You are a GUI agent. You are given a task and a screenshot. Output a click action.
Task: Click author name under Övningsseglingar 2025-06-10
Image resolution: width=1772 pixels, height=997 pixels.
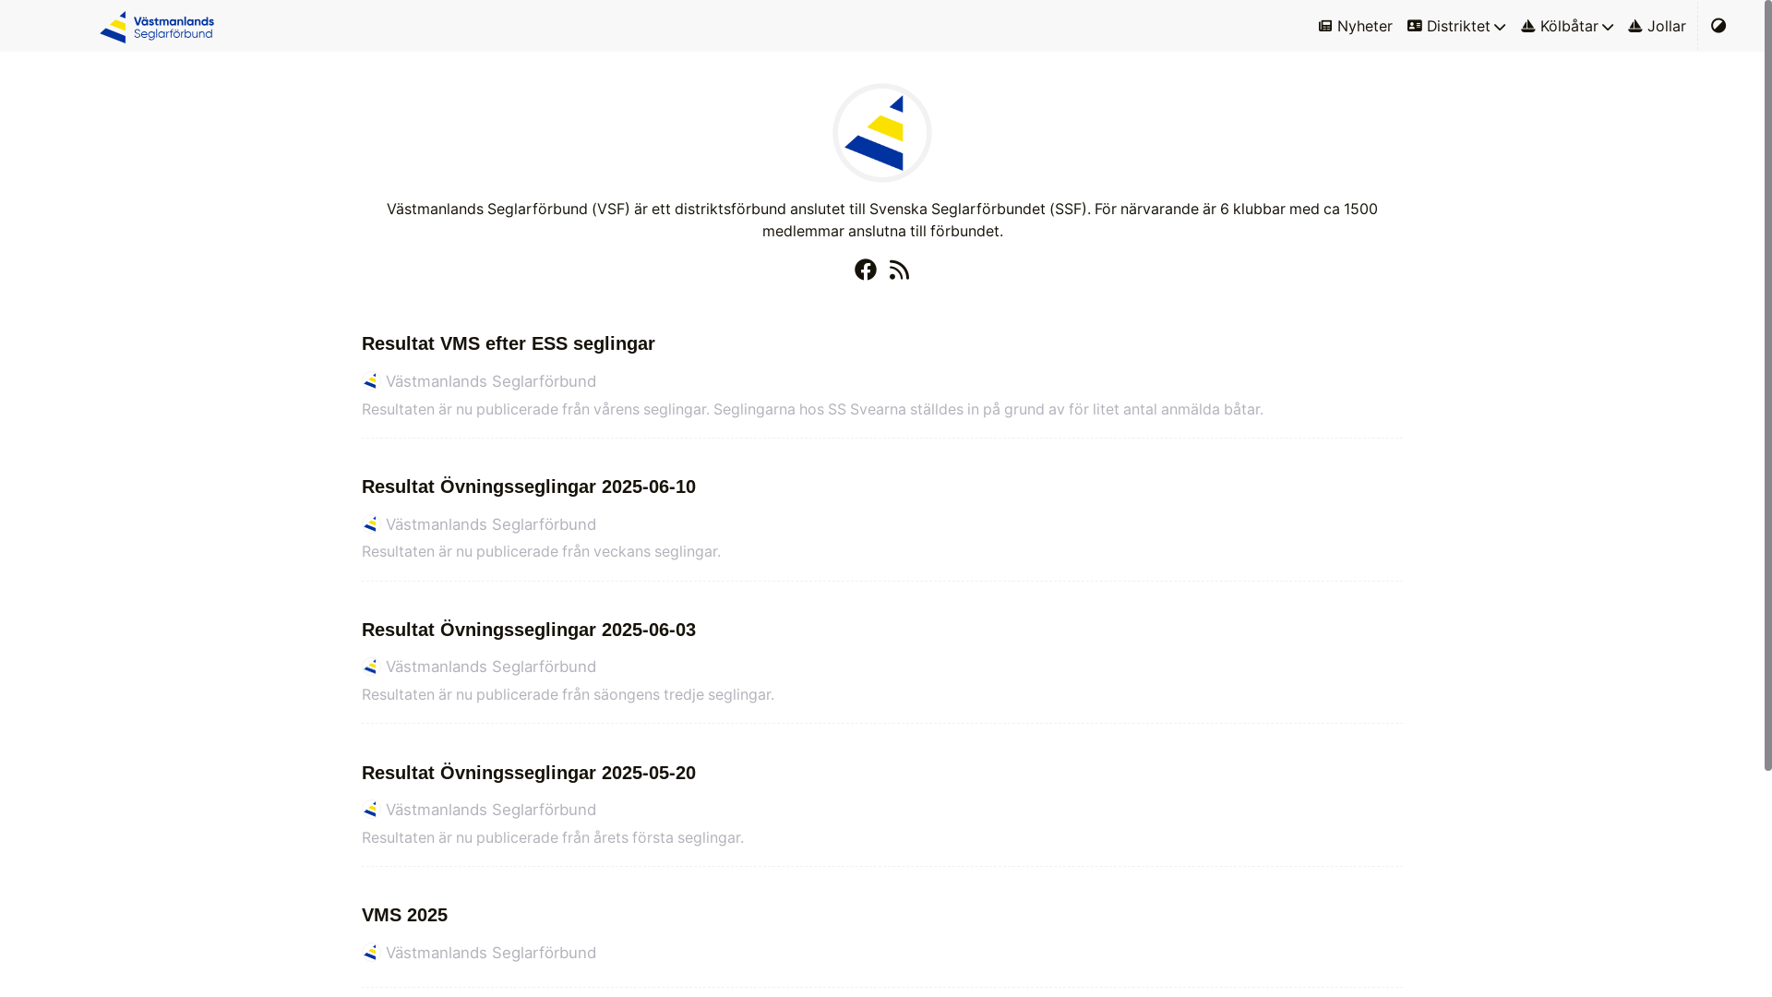click(491, 524)
